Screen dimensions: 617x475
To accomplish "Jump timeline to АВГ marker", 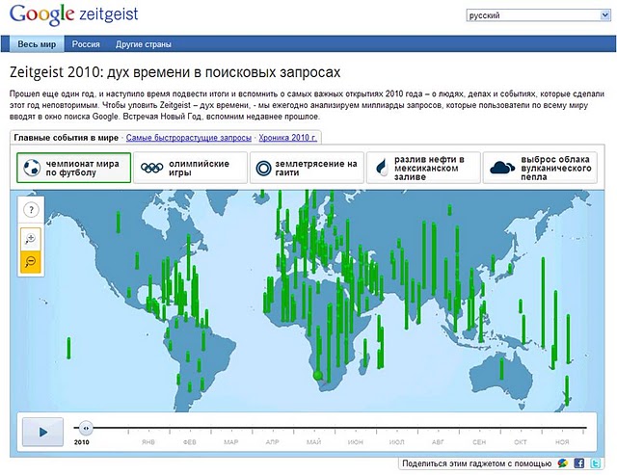I will point(438,442).
